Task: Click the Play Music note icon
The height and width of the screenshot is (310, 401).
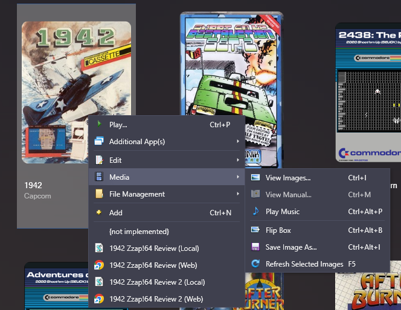Action: (x=255, y=211)
